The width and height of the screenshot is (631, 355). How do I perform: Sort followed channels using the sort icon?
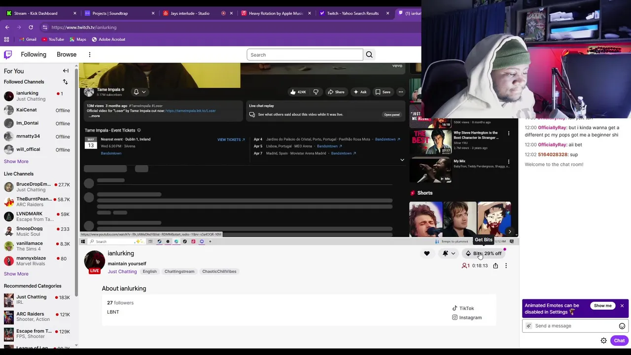[65, 82]
